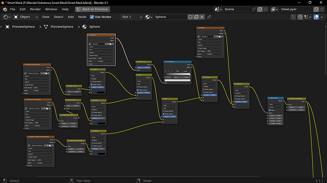Toggle node snapping magnet icon

coord(300,17)
